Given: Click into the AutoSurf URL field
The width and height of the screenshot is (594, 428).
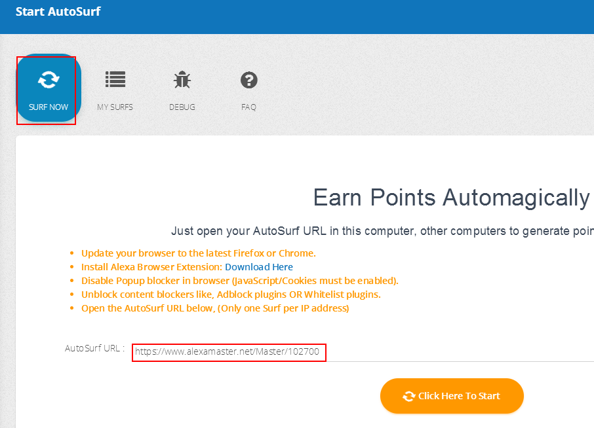Looking at the screenshot, I should tap(364, 352).
